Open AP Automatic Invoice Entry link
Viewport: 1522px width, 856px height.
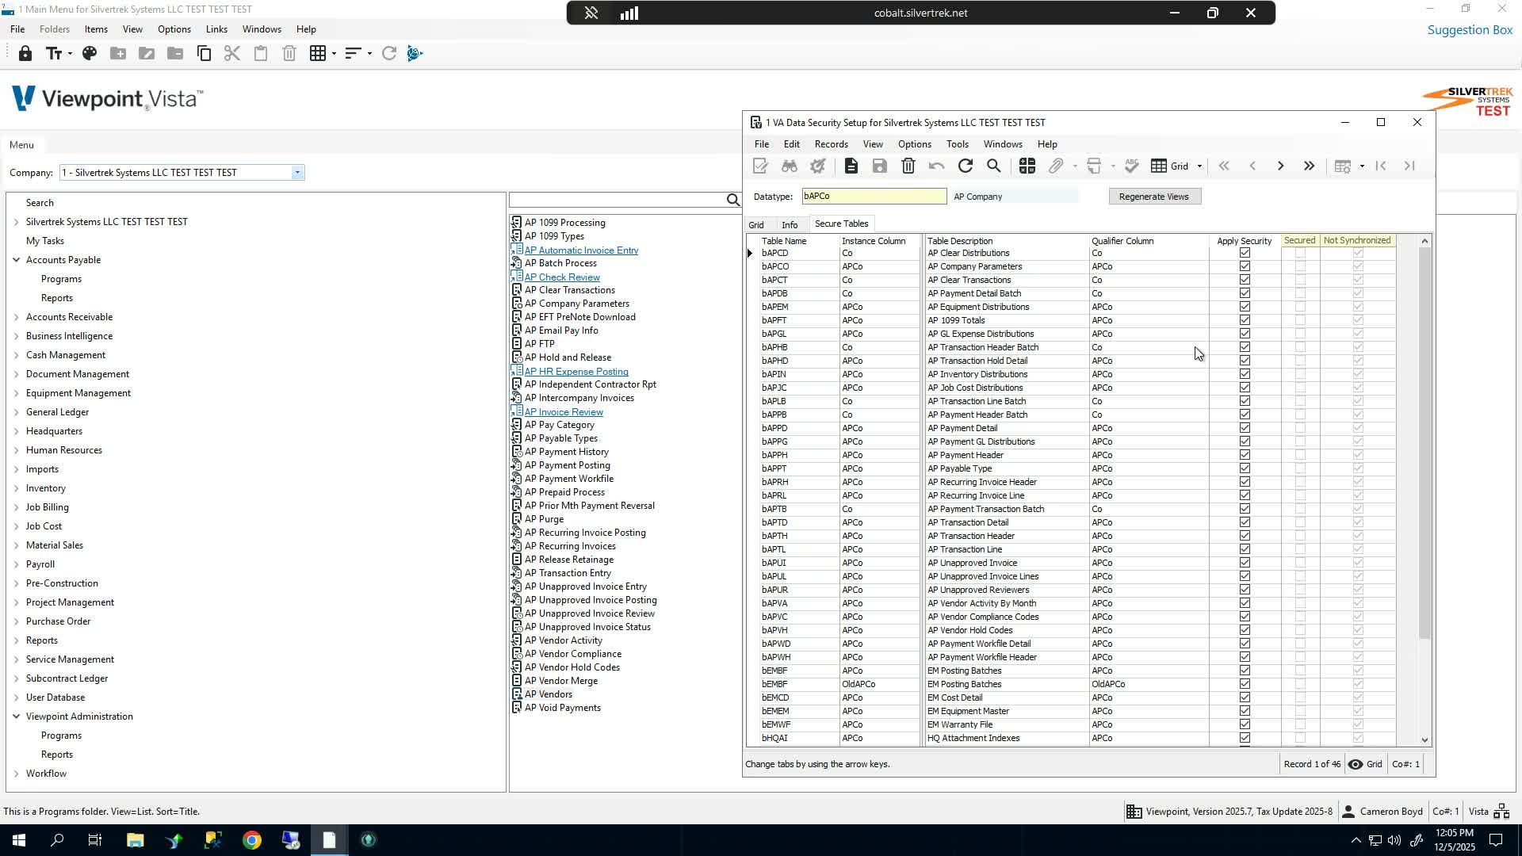point(581,250)
